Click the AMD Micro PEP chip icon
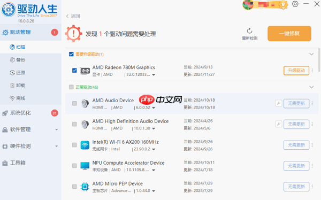Image resolution: width=321 pixels, height=200 pixels. pos(85,187)
